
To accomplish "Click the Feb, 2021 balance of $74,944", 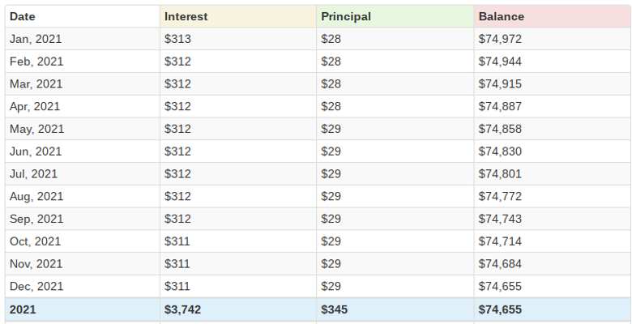I will 500,62.
